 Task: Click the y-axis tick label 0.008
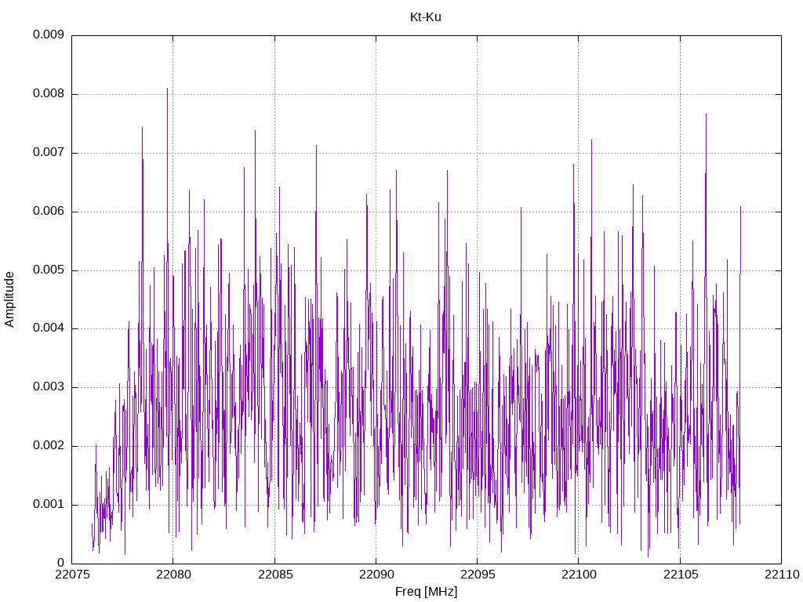(49, 94)
